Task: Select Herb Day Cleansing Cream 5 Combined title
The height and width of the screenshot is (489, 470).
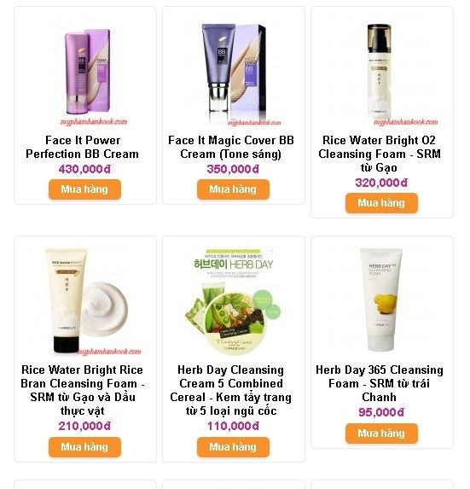Action: 231,390
